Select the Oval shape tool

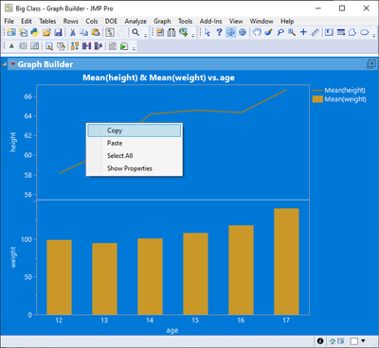coord(365,32)
